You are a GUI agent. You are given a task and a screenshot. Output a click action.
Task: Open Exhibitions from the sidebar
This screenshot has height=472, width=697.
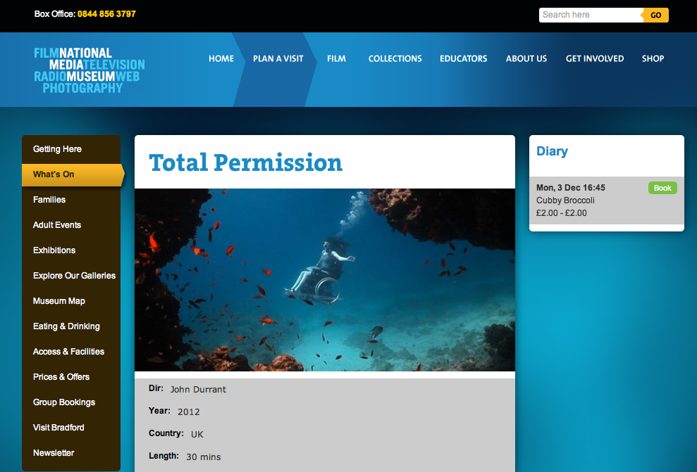(x=54, y=250)
